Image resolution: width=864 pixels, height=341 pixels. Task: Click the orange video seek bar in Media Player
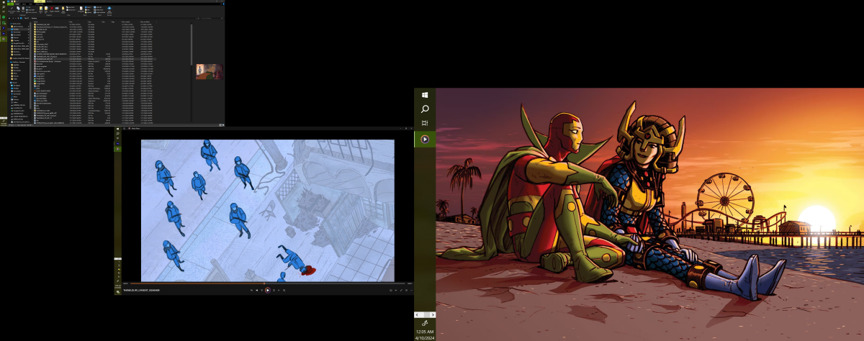click(x=267, y=282)
